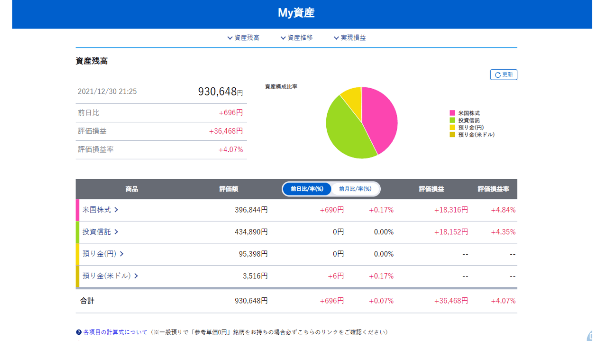The width and height of the screenshot is (607, 341).
Task: Jump to 実現損益 section link
Action: point(349,38)
